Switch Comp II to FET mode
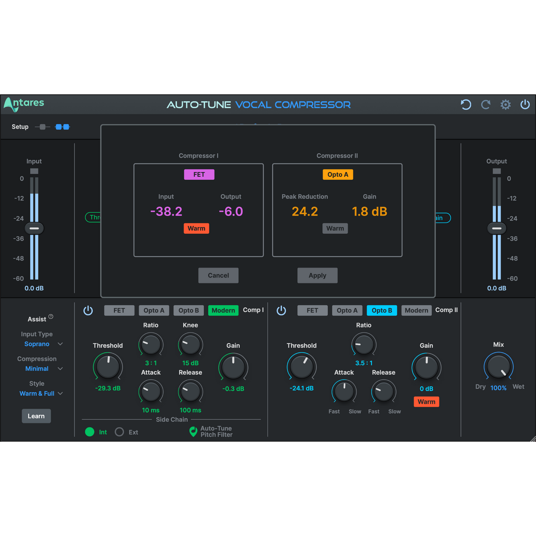 (x=312, y=310)
